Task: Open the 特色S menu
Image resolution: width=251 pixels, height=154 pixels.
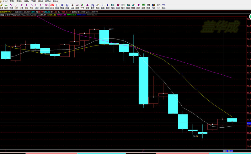Action: 40,1
